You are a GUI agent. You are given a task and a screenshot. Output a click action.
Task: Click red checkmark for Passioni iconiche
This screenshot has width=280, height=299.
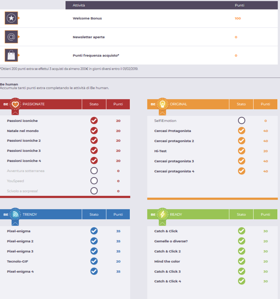(x=94, y=120)
